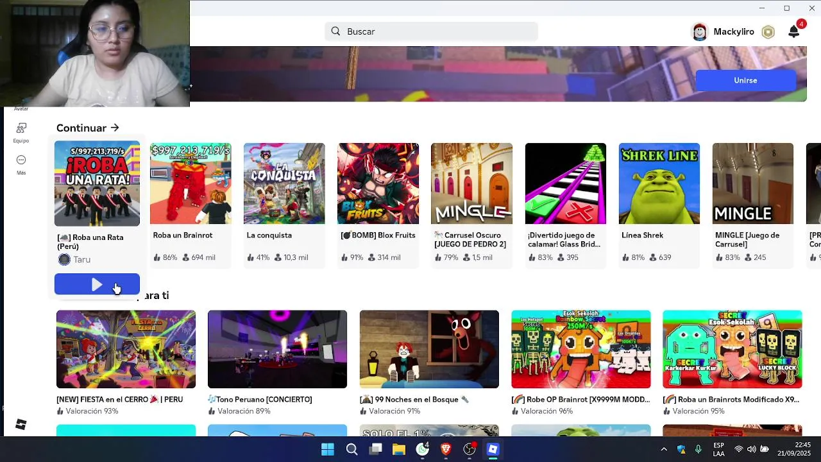Open FIESTA en el CERRO thumbnail

coord(126,349)
